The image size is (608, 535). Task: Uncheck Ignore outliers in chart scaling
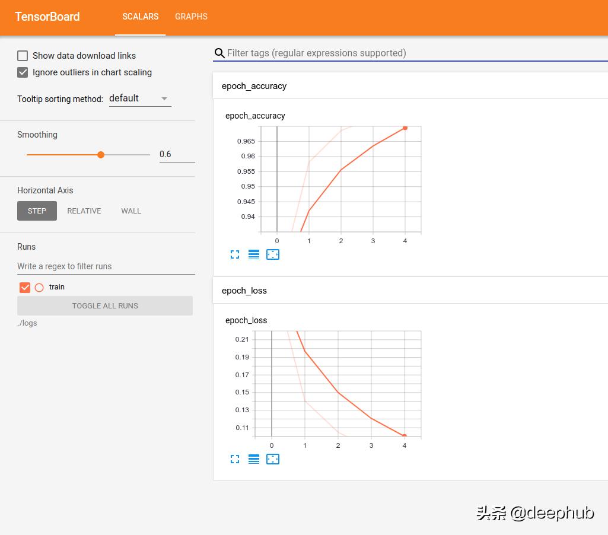tap(23, 72)
